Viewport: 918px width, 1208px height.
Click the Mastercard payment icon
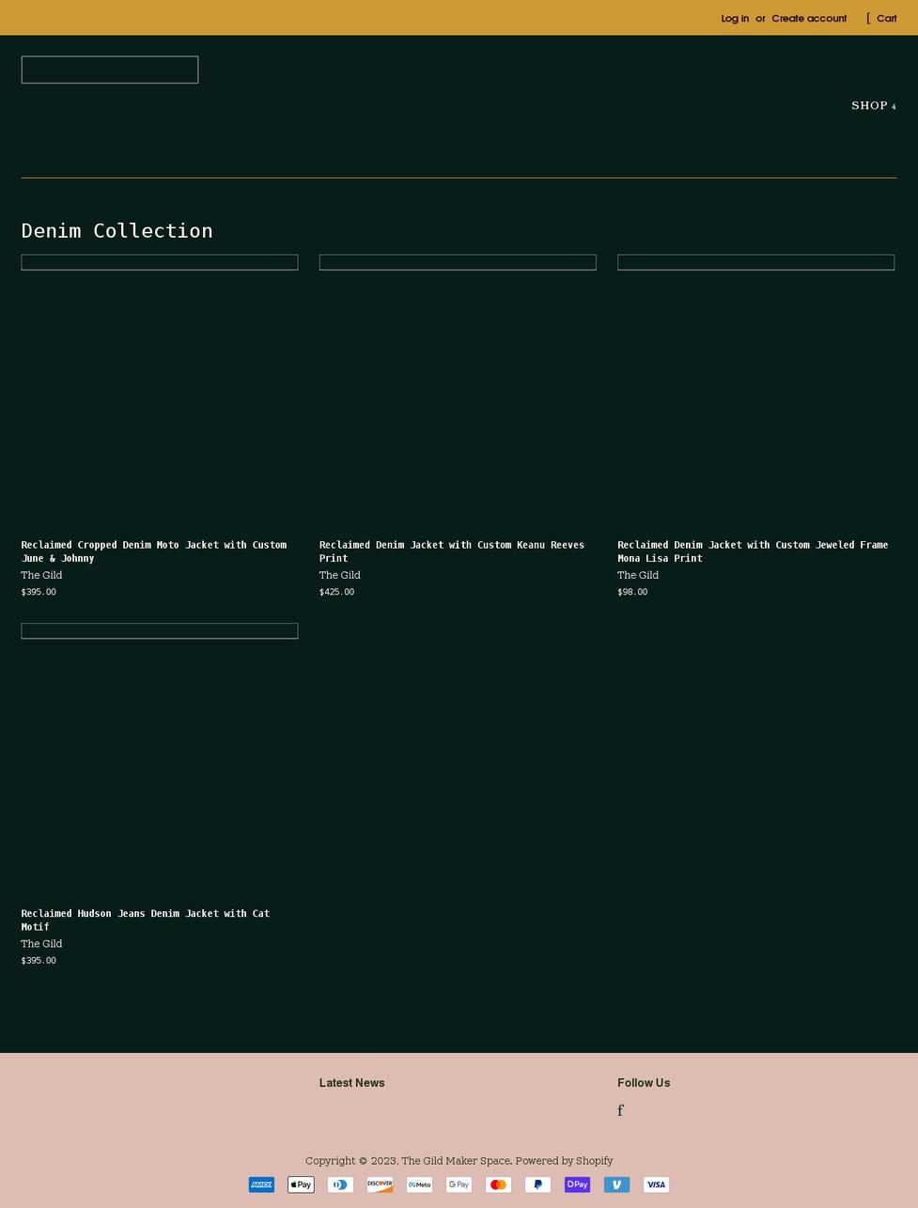pos(498,1185)
